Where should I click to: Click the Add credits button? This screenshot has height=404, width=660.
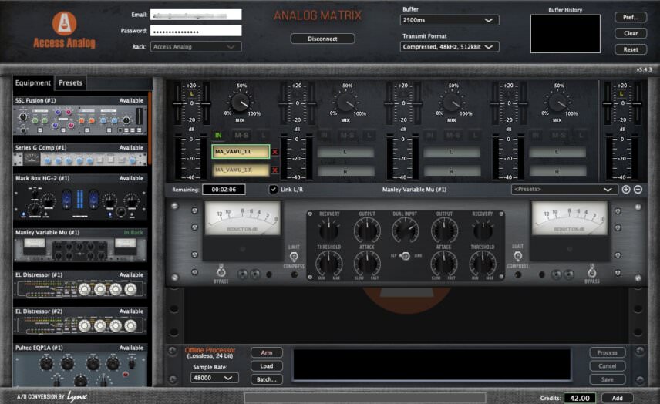click(617, 398)
